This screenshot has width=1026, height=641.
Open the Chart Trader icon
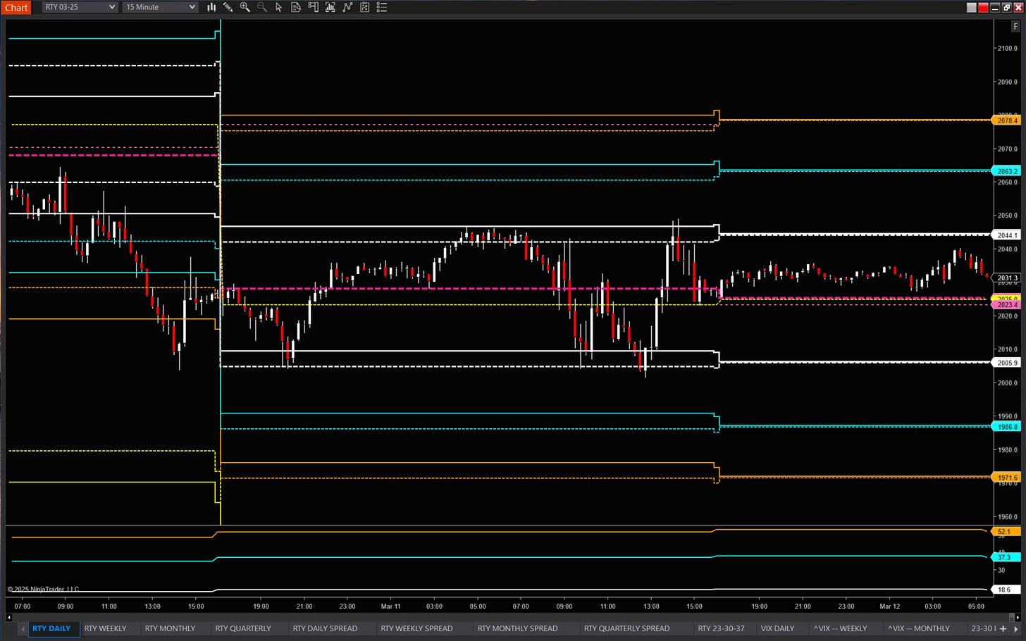click(313, 7)
